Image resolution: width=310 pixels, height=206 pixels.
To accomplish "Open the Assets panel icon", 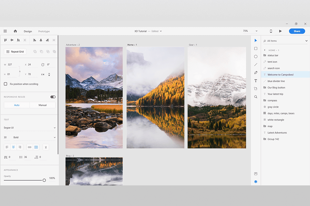I will click(x=256, y=174).
